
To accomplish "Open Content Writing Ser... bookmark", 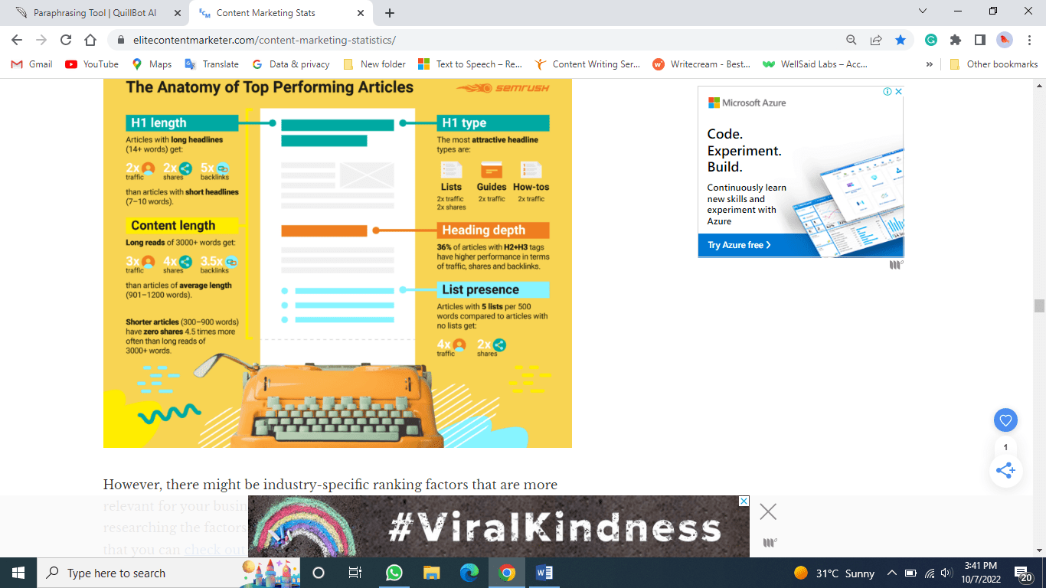I will 587,64.
